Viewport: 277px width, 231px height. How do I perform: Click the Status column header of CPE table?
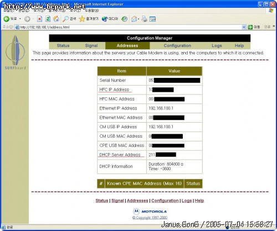tap(193, 183)
